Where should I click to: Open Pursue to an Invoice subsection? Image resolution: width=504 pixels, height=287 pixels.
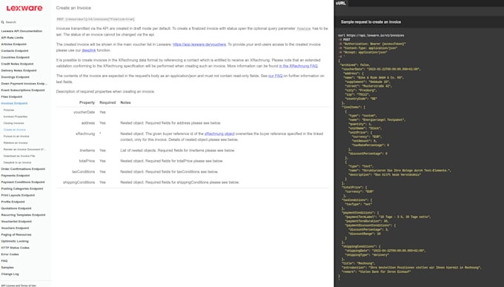tap(16, 136)
